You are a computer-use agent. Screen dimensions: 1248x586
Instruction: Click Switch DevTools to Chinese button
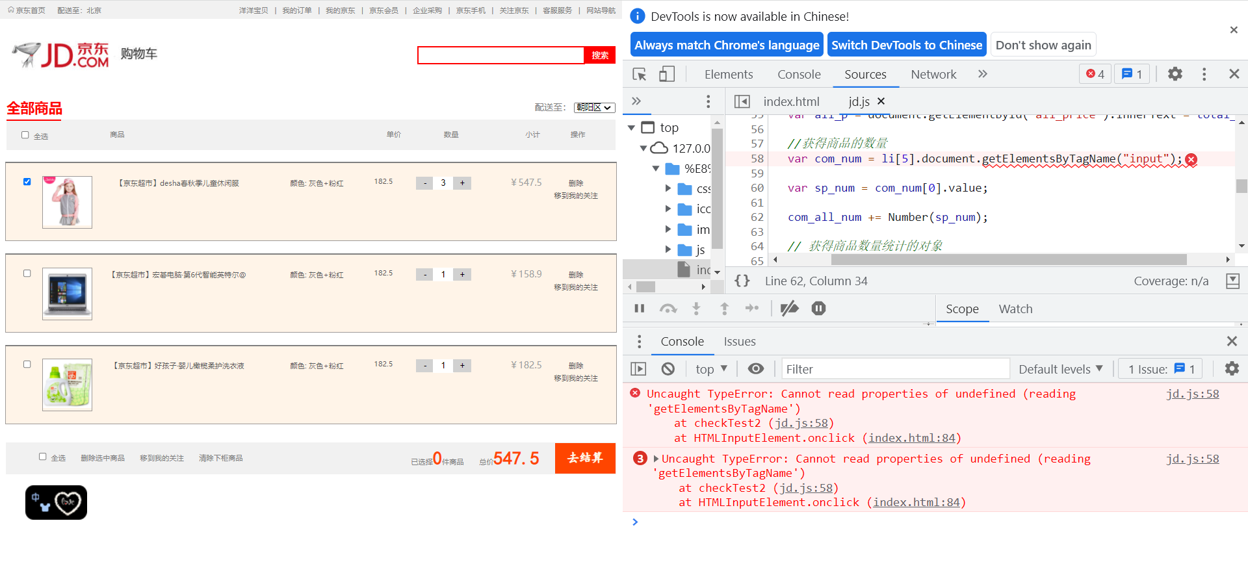[907, 45]
